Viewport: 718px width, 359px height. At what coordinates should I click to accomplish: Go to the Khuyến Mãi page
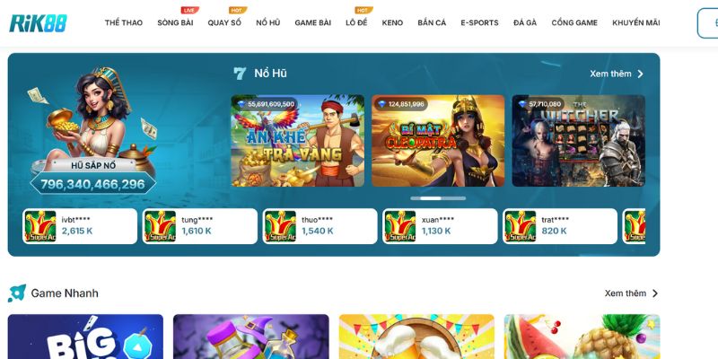(x=636, y=22)
